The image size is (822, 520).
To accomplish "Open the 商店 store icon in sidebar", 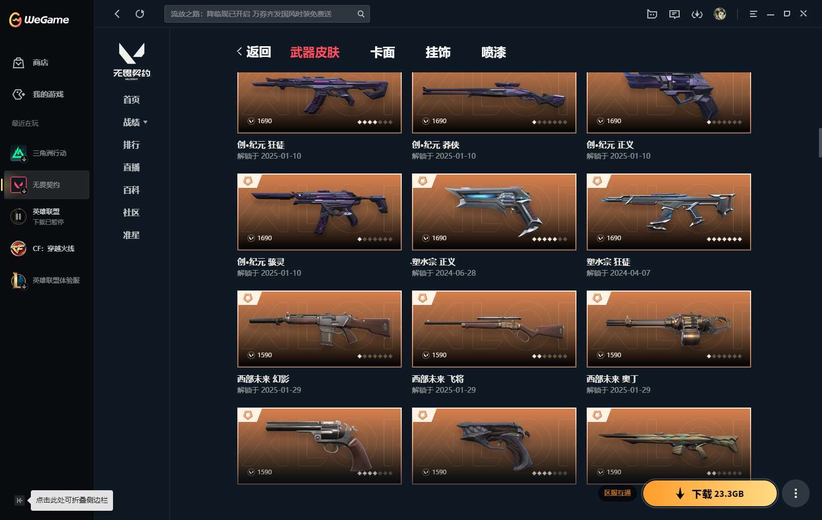I will click(18, 63).
